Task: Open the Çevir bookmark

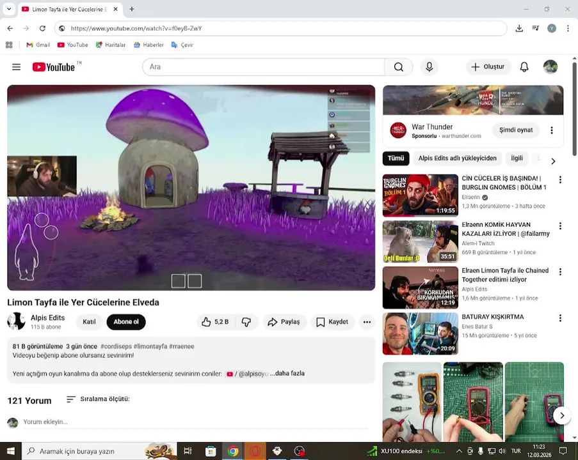Action: tap(182, 45)
